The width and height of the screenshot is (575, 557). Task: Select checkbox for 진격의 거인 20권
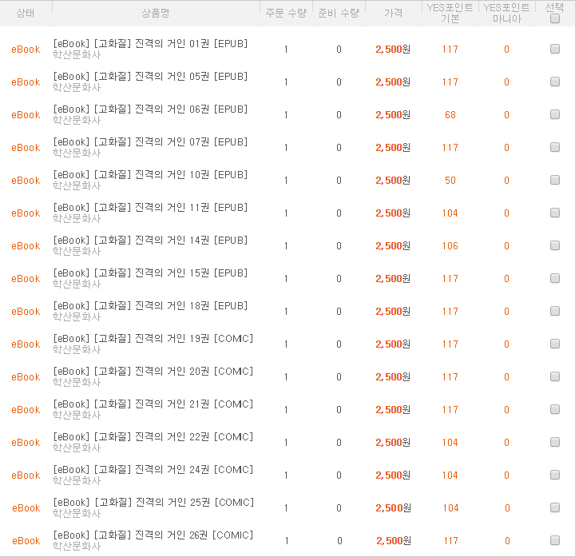click(x=555, y=376)
